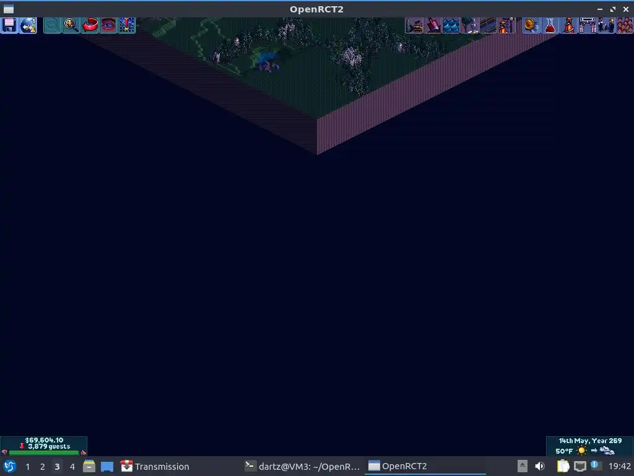
Task: Click the multiplayer globe icon
Action: coord(28,25)
